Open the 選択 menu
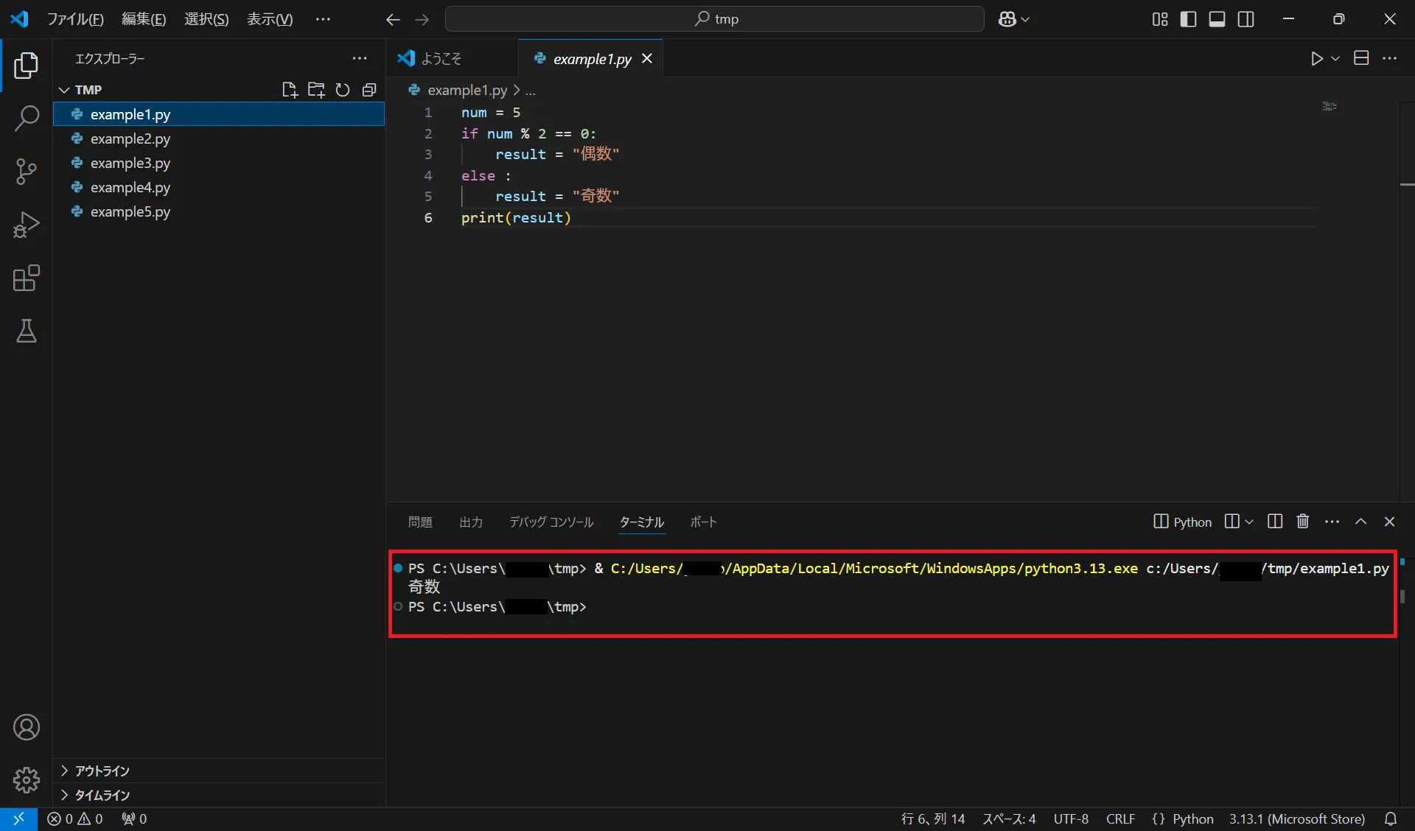 [x=206, y=19]
